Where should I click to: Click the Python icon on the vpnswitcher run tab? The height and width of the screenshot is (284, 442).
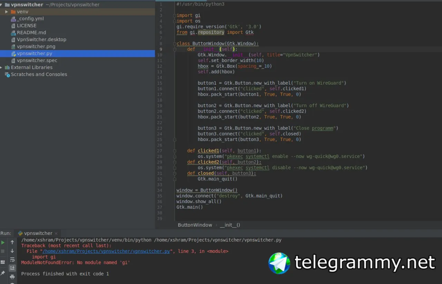pyautogui.click(x=20, y=233)
